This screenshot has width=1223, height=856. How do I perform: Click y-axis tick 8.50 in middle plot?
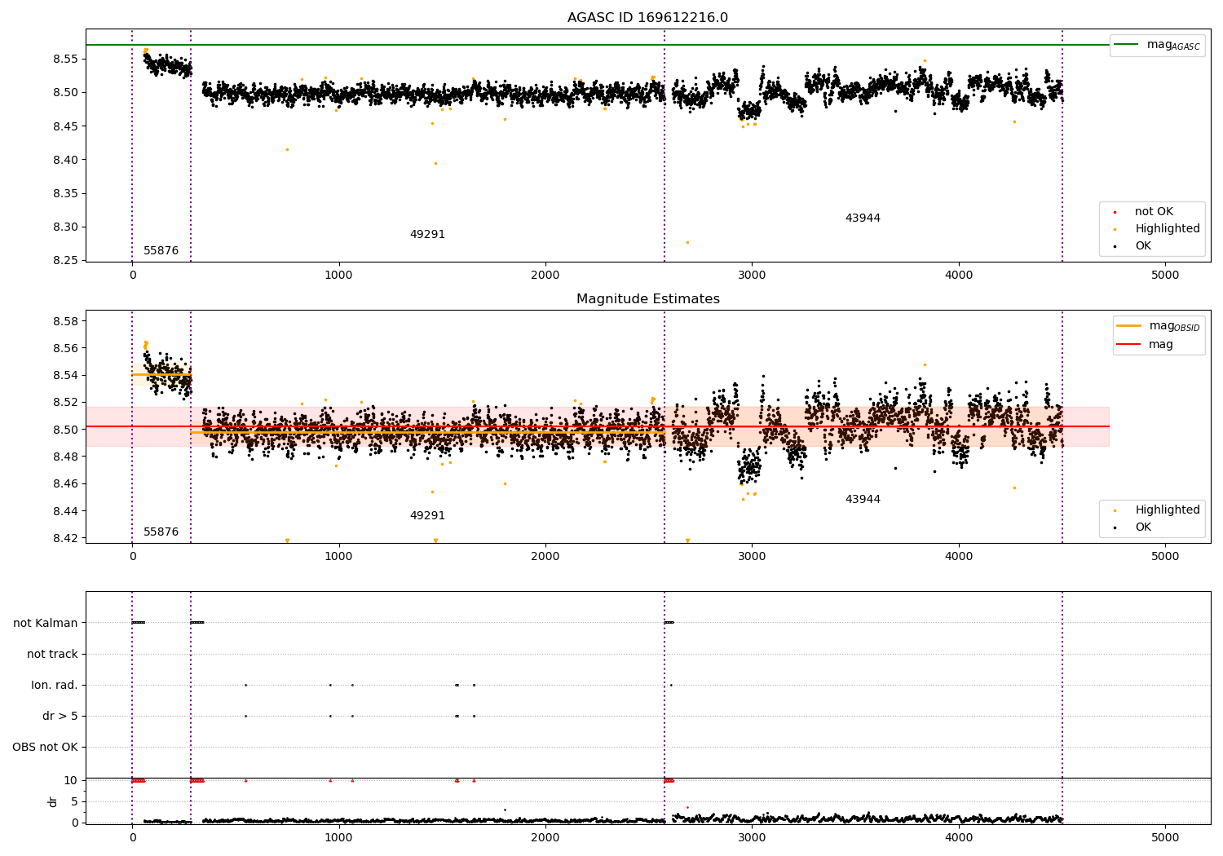pyautogui.click(x=65, y=430)
